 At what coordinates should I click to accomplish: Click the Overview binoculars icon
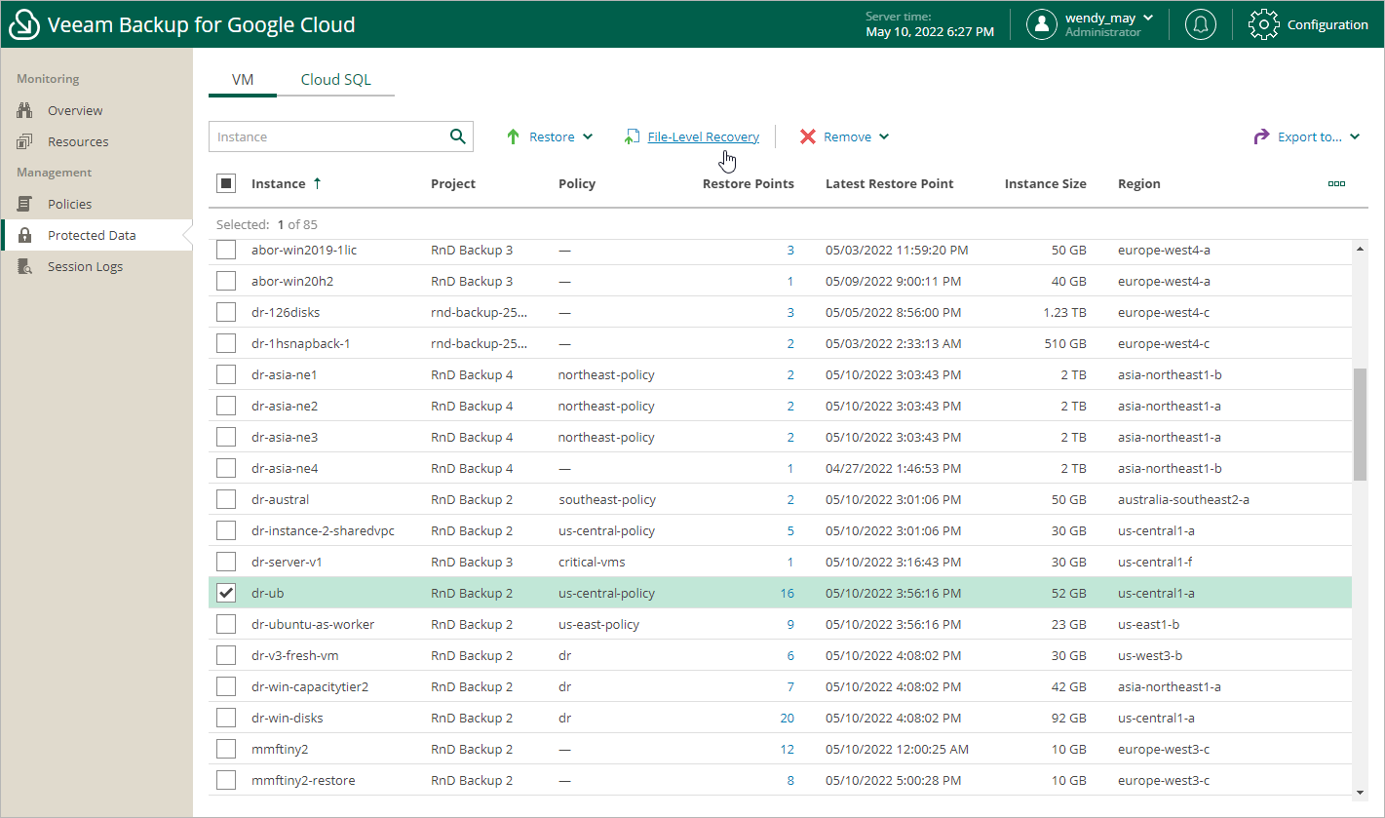(x=25, y=110)
